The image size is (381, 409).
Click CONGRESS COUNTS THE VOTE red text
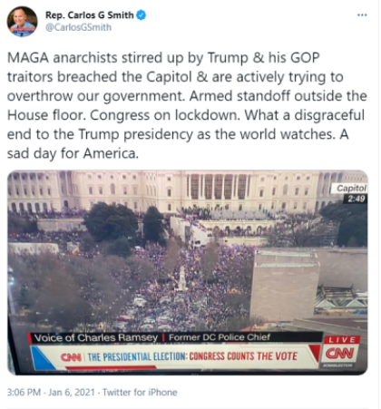click(x=243, y=356)
